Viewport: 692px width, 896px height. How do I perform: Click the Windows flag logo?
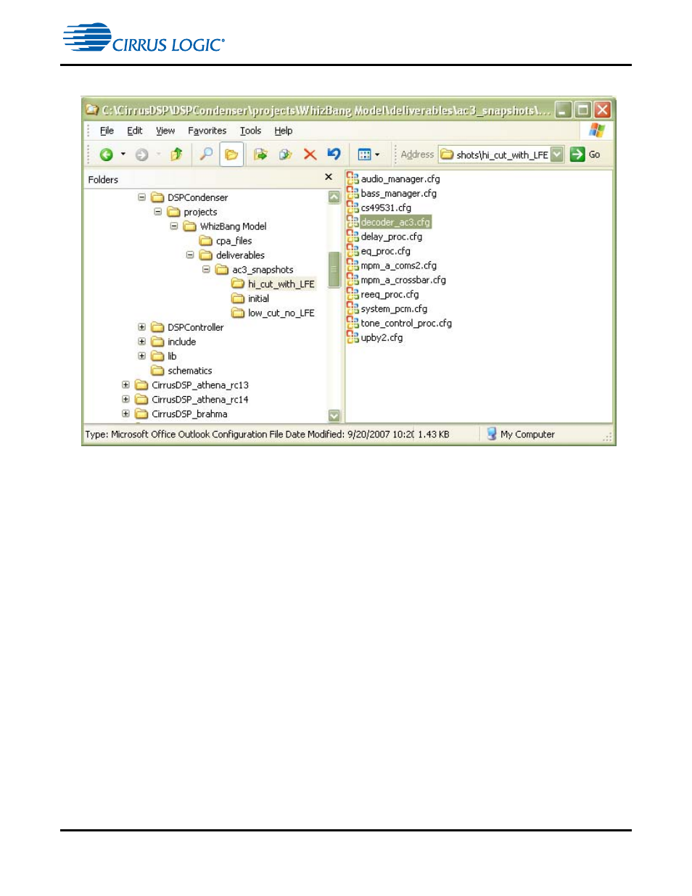(597, 130)
